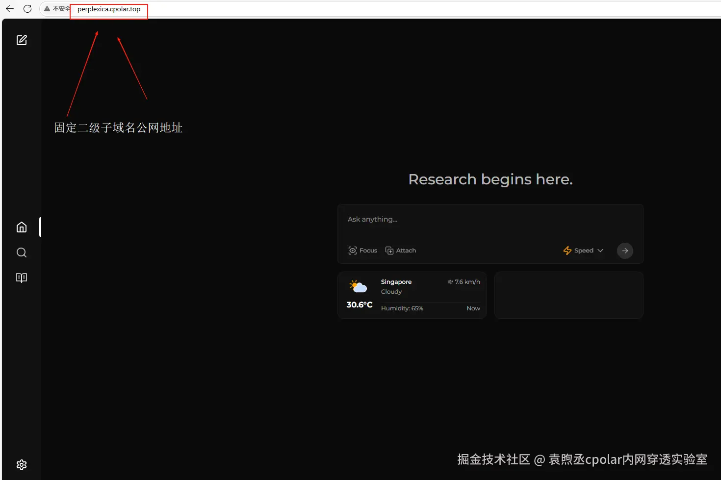Reload the page with the refresh icon
The height and width of the screenshot is (480, 721).
[27, 9]
